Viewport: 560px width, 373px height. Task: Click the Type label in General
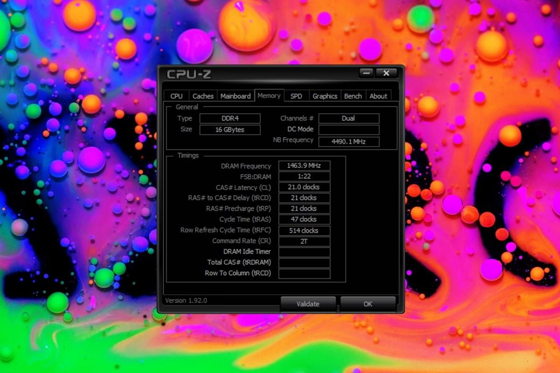coord(185,118)
